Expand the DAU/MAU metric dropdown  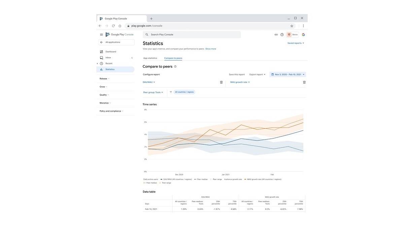pyautogui.click(x=149, y=82)
